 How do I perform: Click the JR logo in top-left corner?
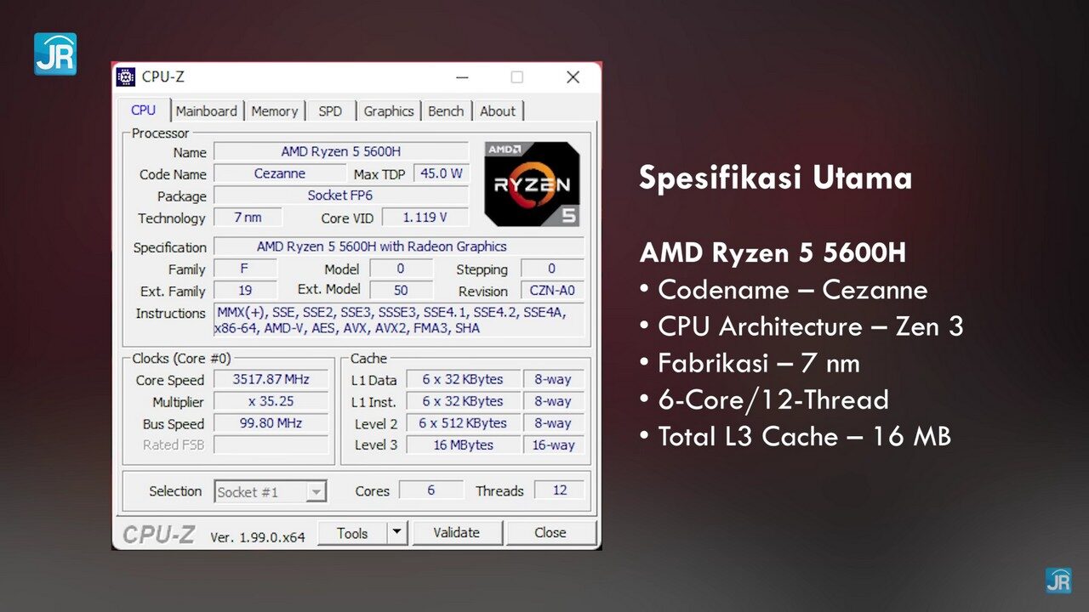point(55,54)
